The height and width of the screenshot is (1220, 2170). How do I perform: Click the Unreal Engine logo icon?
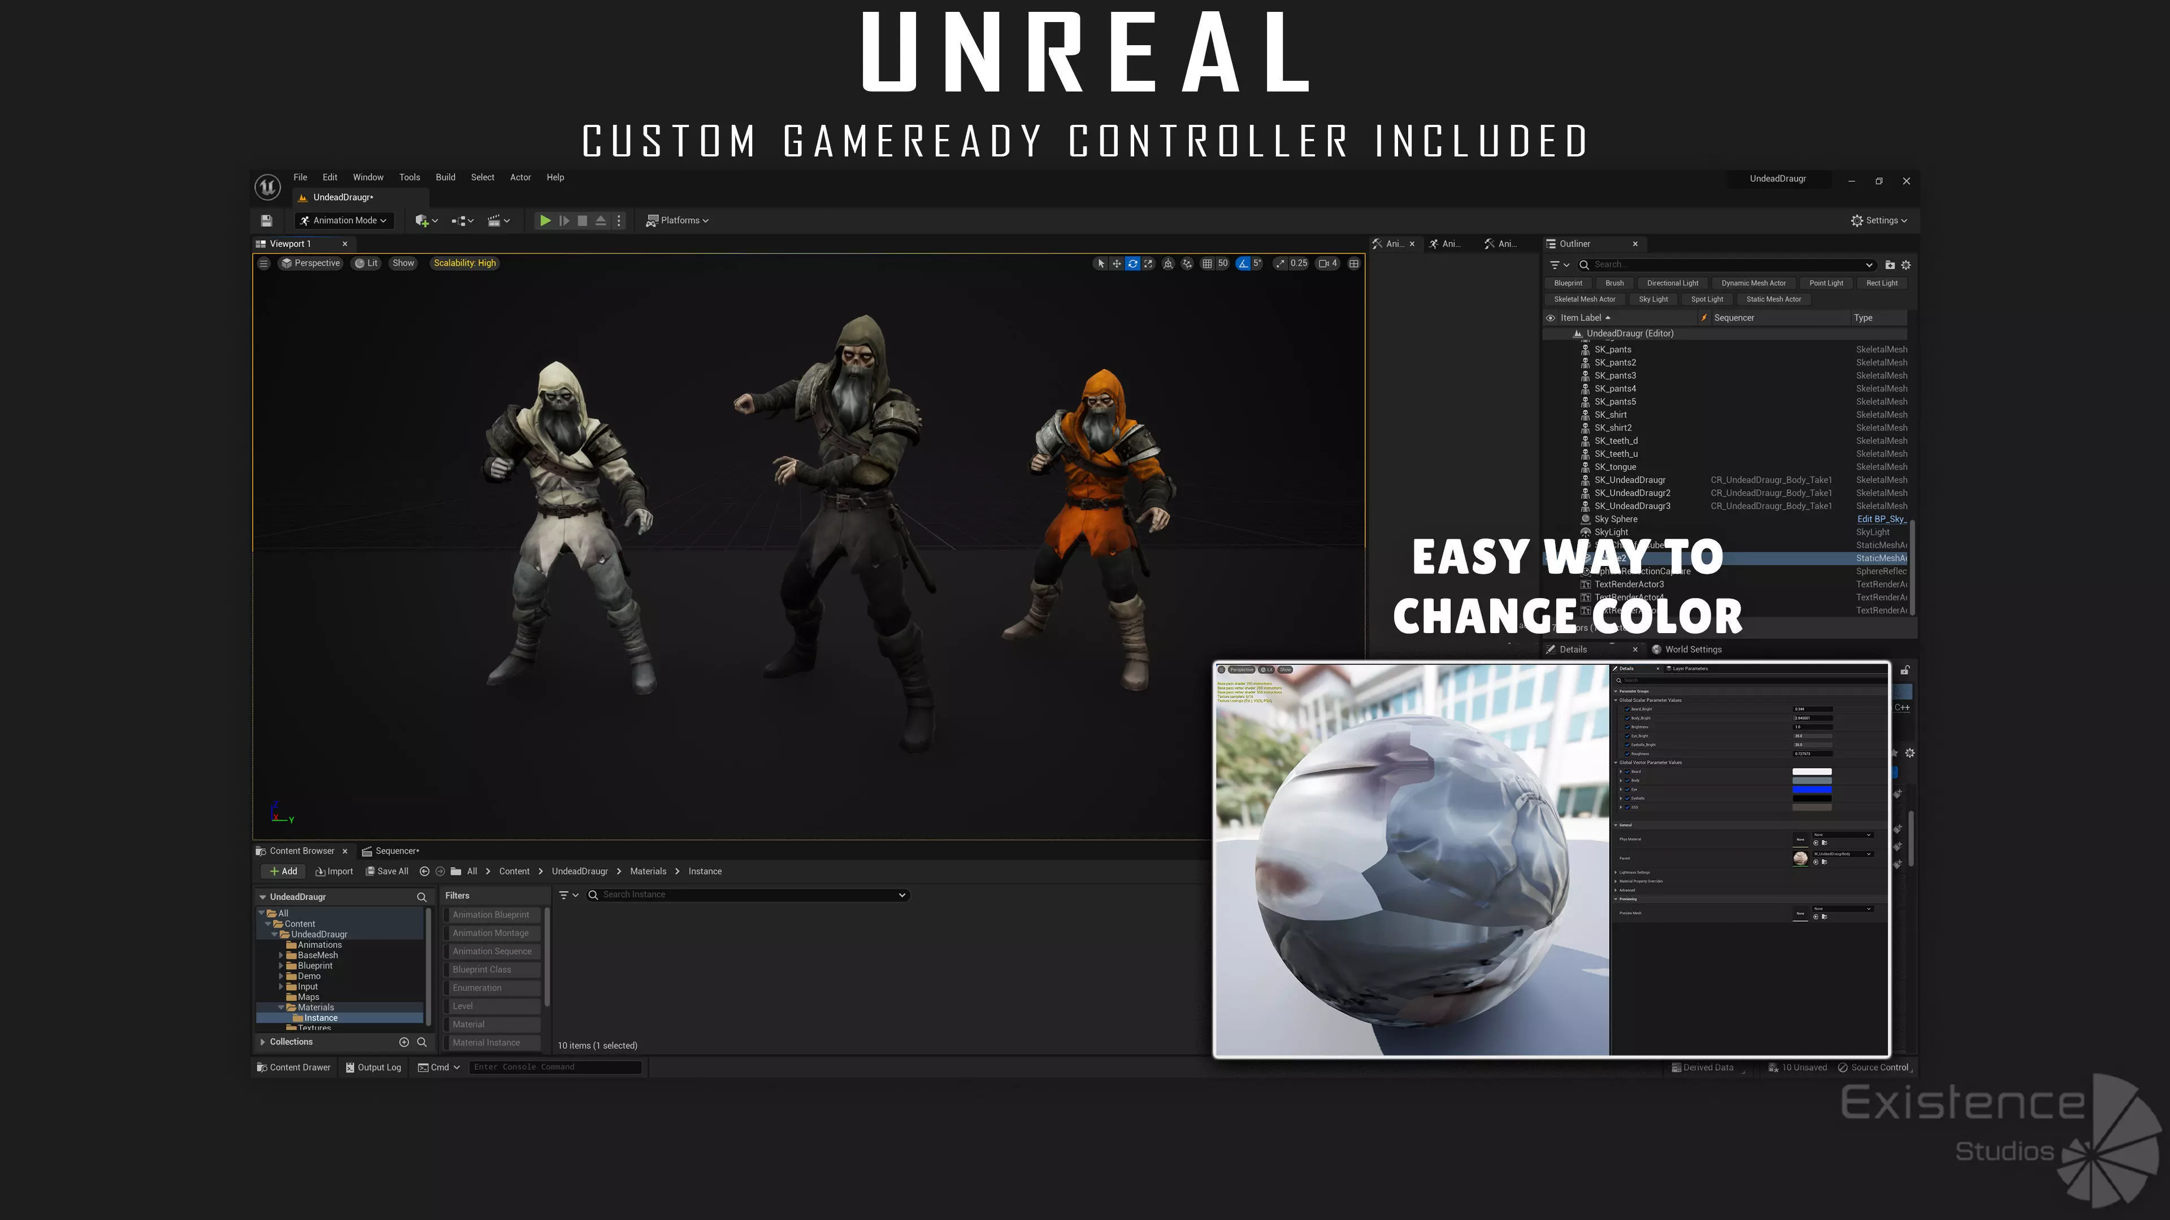(268, 186)
